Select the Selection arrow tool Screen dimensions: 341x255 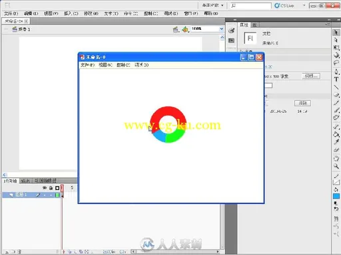(x=336, y=33)
